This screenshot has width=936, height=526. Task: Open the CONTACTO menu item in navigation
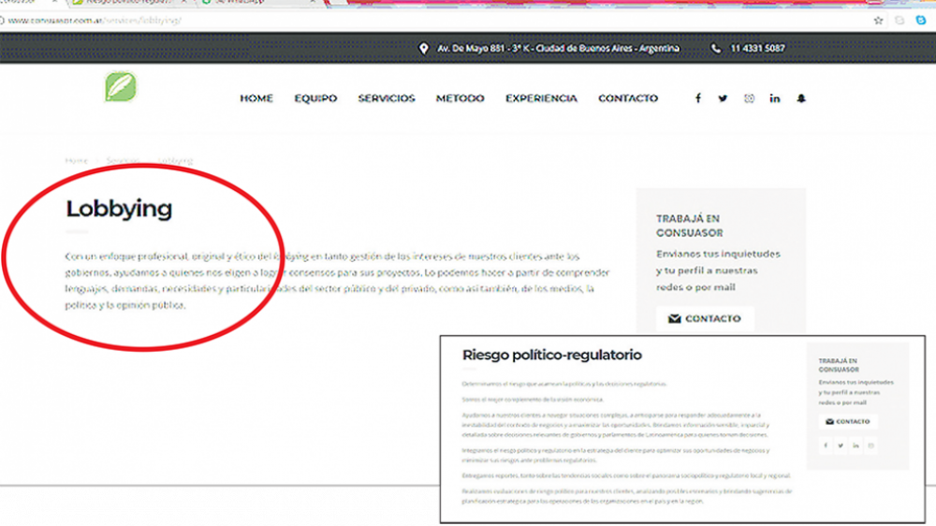[628, 98]
